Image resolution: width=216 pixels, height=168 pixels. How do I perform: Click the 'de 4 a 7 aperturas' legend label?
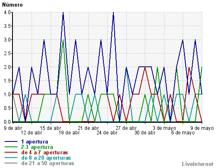(44, 152)
